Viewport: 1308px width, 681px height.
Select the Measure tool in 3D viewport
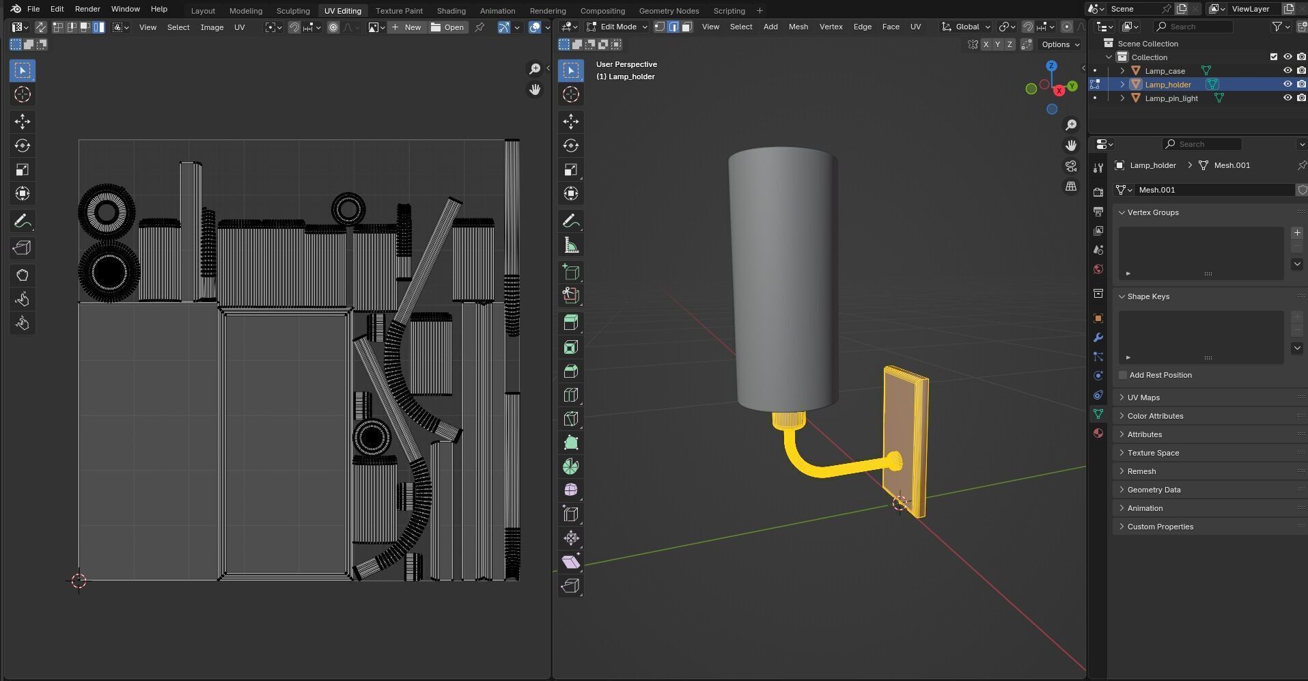[571, 245]
